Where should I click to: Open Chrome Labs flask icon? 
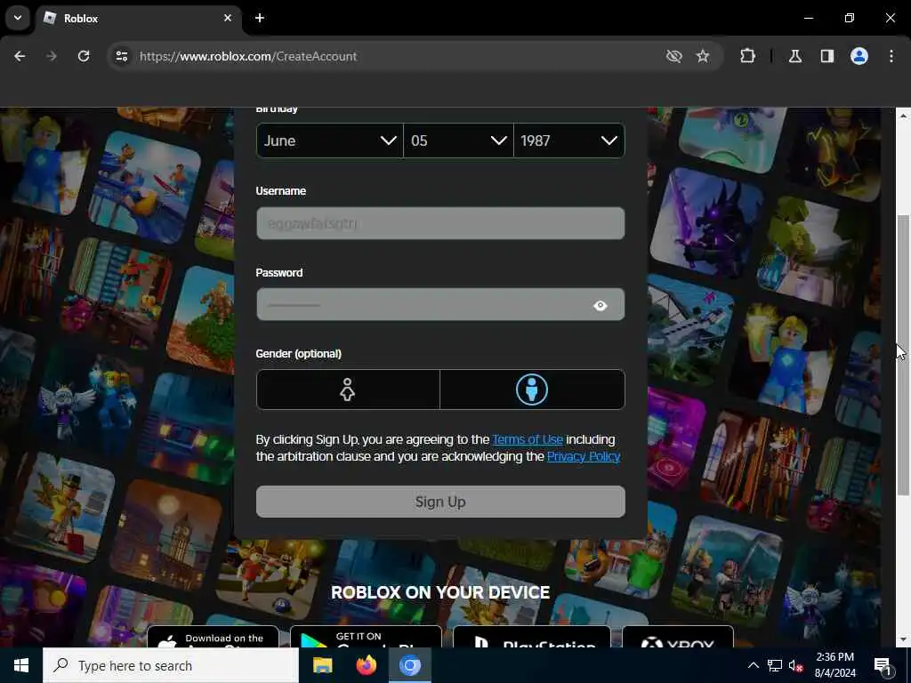click(795, 56)
